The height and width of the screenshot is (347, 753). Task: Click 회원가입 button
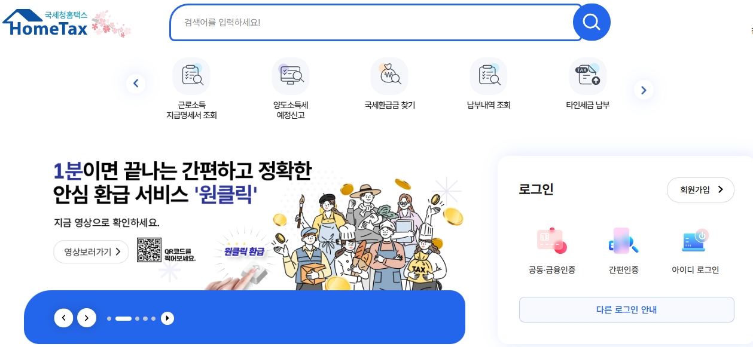(x=700, y=190)
